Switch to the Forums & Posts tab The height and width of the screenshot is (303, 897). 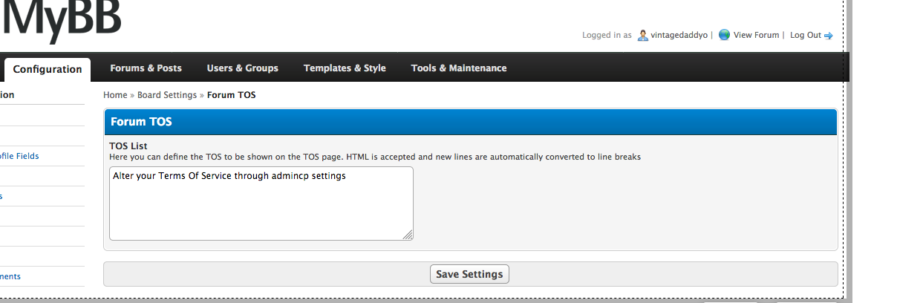point(146,68)
